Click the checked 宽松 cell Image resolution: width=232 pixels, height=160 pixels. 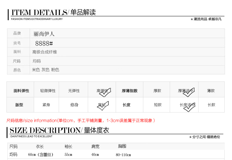(102, 105)
